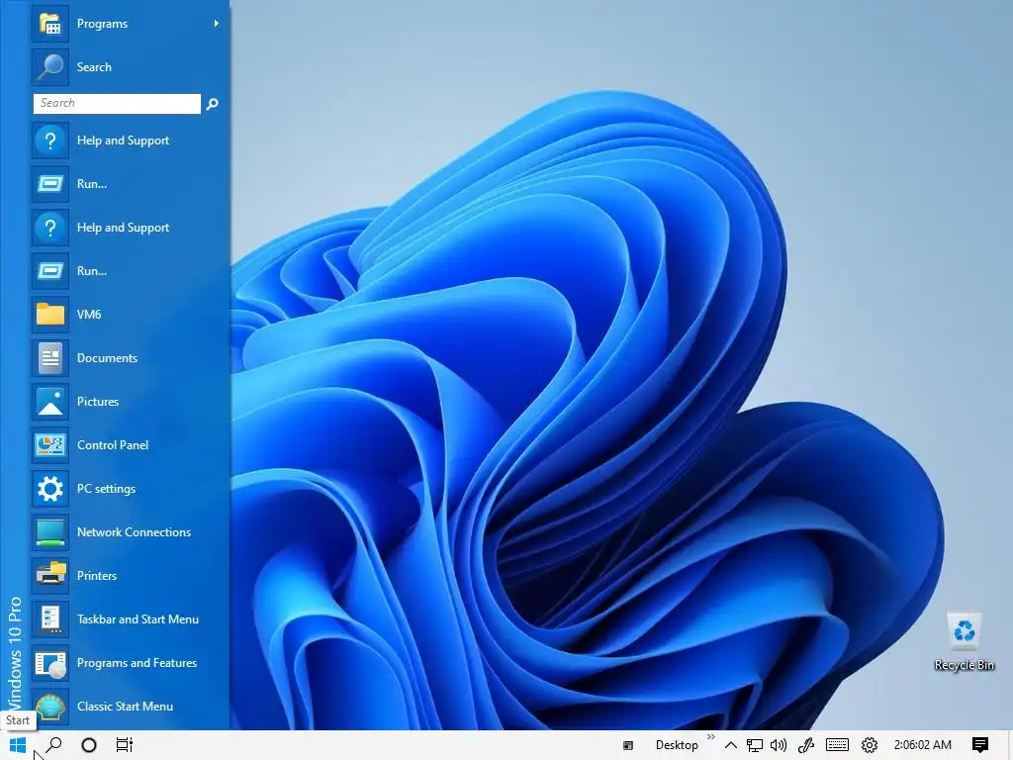
Task: Open the touch keyboard tray icon
Action: tap(837, 745)
